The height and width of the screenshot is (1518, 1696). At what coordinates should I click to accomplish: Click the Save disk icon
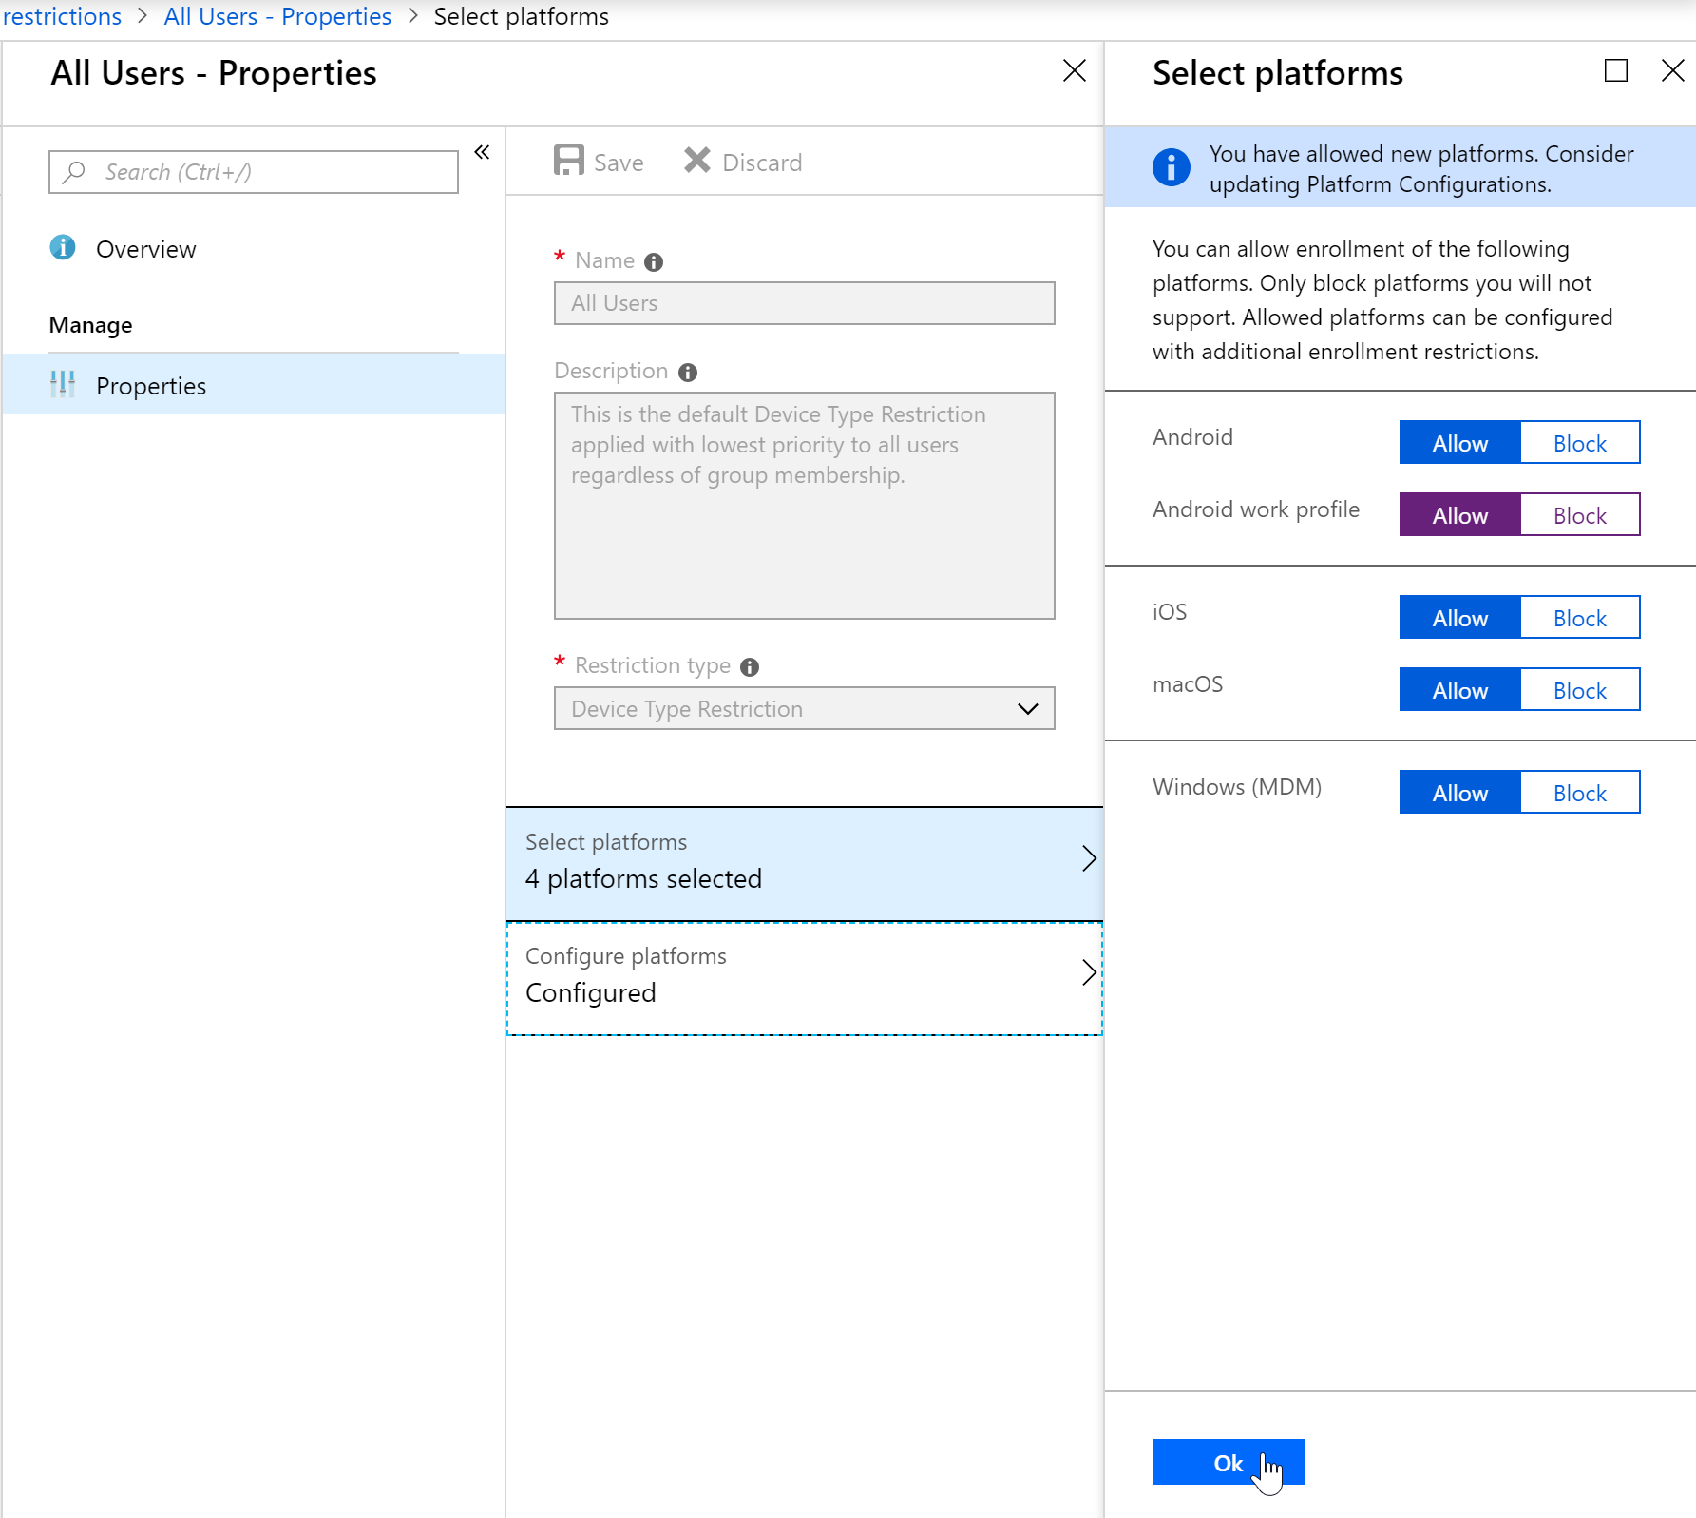point(569,161)
